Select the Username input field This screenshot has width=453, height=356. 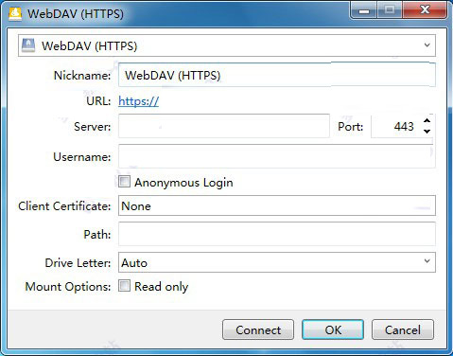click(x=277, y=156)
